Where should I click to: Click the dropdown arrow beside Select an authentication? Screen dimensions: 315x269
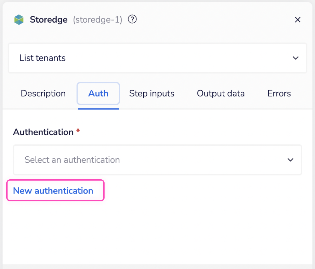(290, 160)
